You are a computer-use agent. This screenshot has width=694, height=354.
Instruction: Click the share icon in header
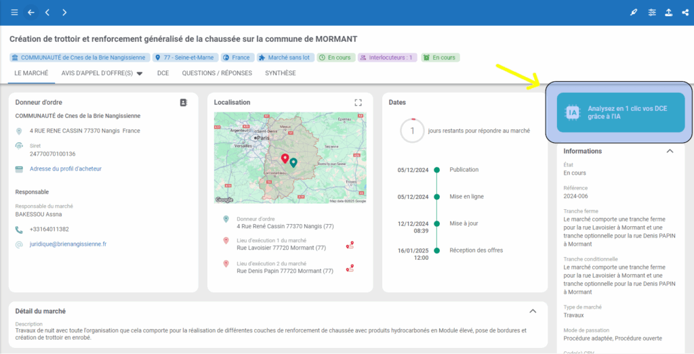685,12
